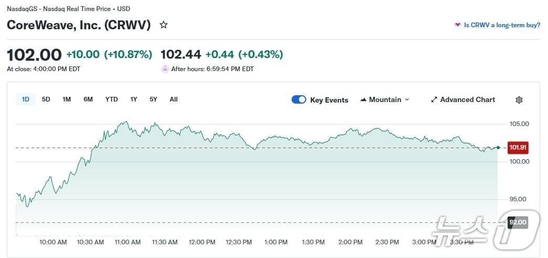Choose the 1M range tab
The width and height of the screenshot is (548, 258).
pyautogui.click(x=67, y=99)
